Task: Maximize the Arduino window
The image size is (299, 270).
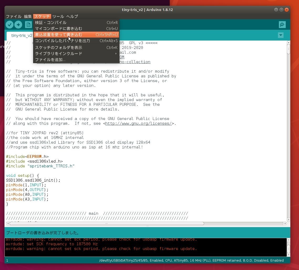Action: (281, 9)
